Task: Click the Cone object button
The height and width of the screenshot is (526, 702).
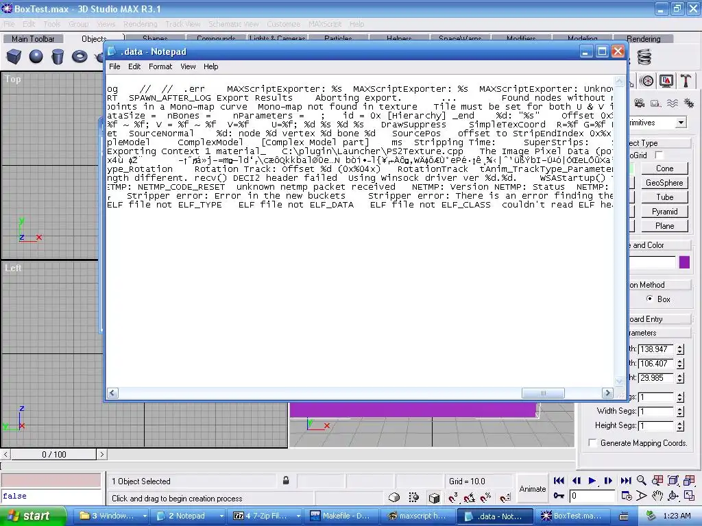Action: tap(664, 168)
